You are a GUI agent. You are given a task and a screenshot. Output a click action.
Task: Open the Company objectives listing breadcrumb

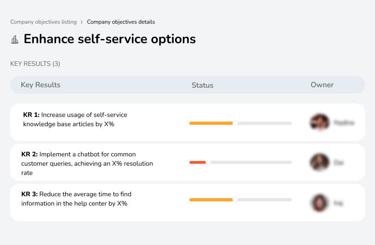43,22
